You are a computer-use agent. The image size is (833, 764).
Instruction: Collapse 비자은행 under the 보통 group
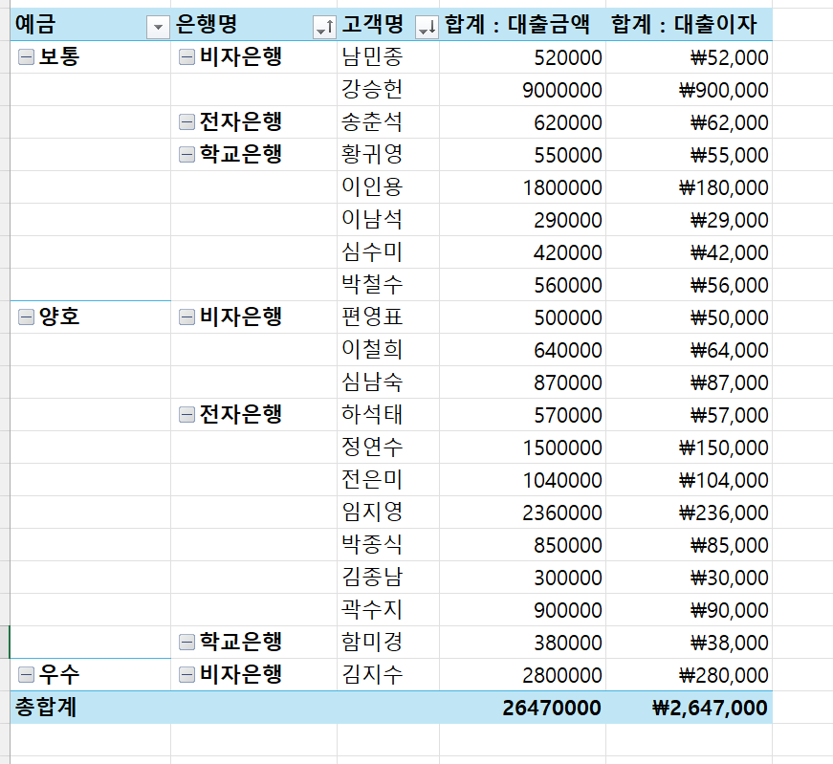click(187, 58)
